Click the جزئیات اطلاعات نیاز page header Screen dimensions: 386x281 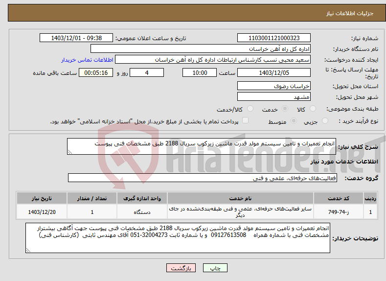(350, 13)
